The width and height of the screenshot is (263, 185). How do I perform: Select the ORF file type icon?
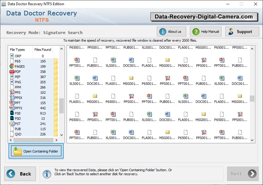click(x=12, y=56)
